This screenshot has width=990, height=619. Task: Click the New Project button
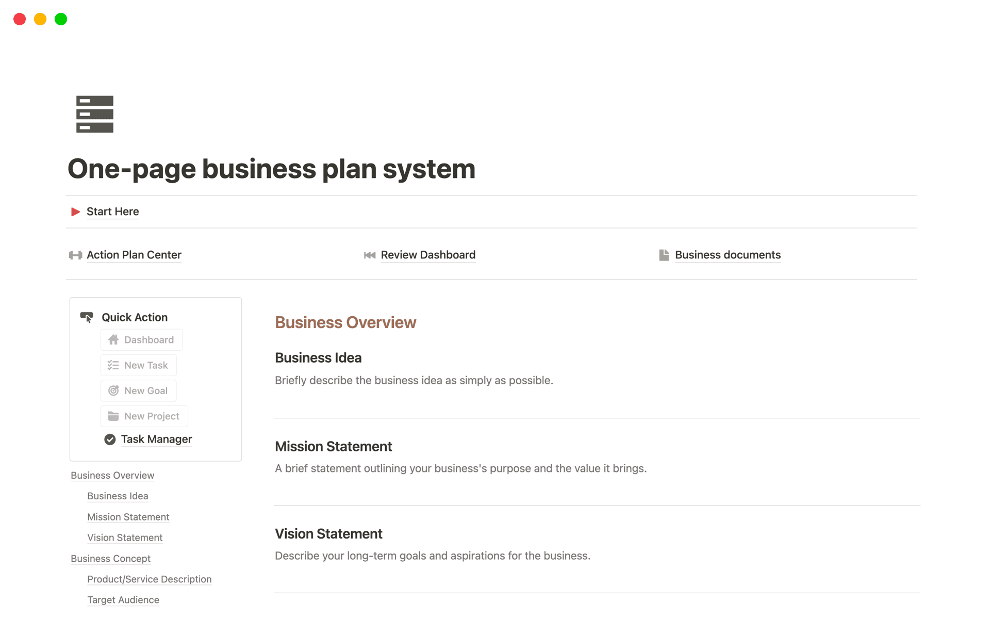(144, 416)
